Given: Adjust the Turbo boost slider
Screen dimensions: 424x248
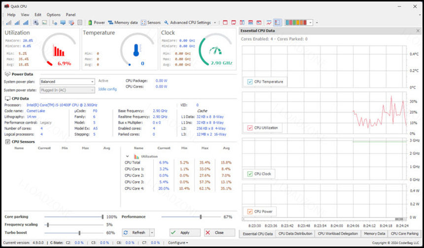Looking at the screenshot, I should pyautogui.click(x=73, y=233).
